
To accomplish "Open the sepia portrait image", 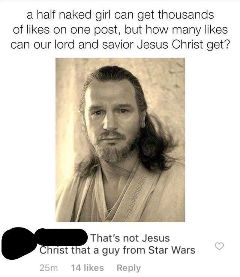I will click(120, 140).
